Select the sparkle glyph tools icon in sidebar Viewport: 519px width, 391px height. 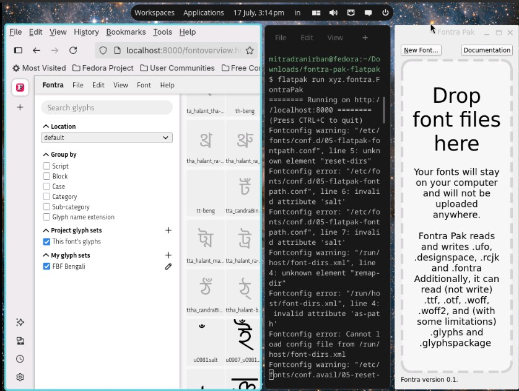20,322
